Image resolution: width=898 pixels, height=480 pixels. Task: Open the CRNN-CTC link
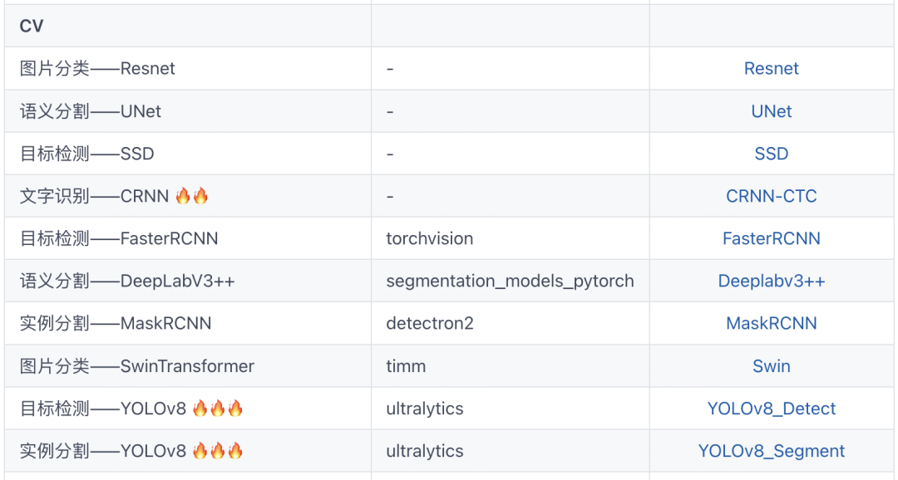[x=771, y=197]
